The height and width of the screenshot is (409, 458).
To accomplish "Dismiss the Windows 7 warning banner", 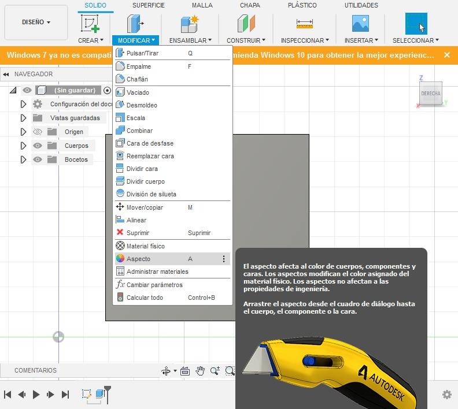I will coord(446,55).
